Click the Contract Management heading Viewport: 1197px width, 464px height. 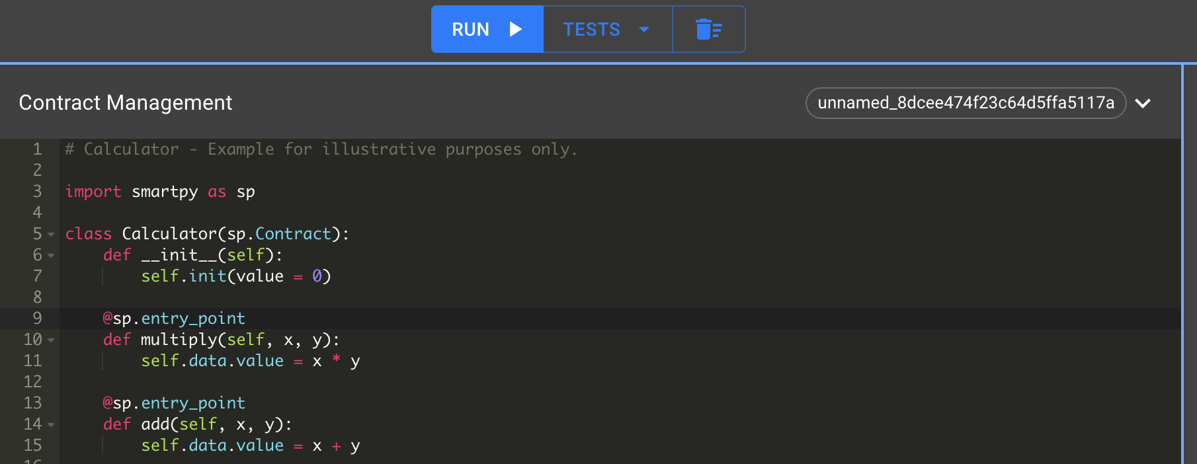(x=126, y=102)
